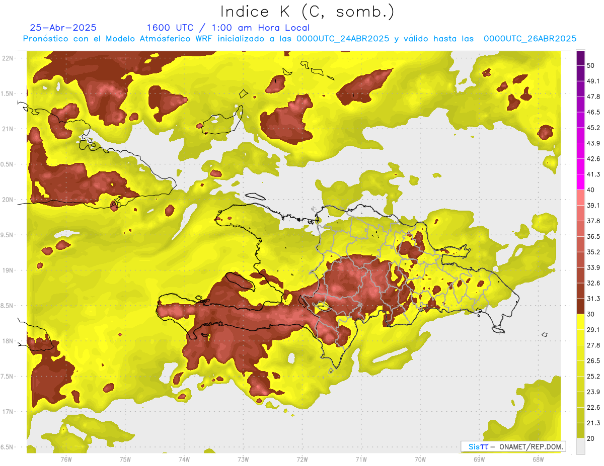Screen dimensions: 604x466
Task: Select the valid-until time "0000UTC_26ABR2025"
Action: tap(530, 39)
